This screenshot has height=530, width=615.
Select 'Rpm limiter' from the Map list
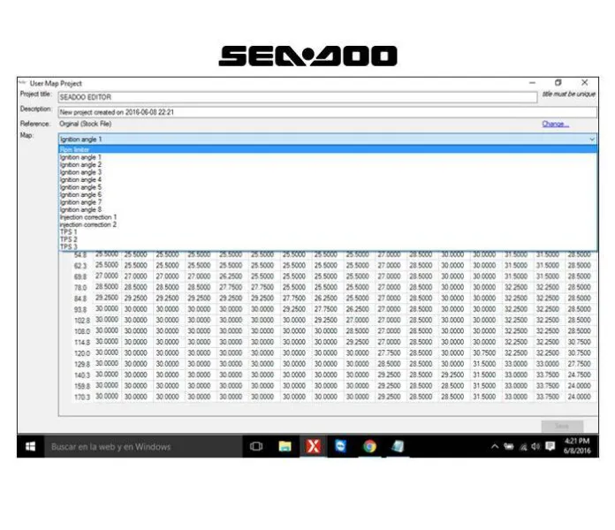(328, 149)
